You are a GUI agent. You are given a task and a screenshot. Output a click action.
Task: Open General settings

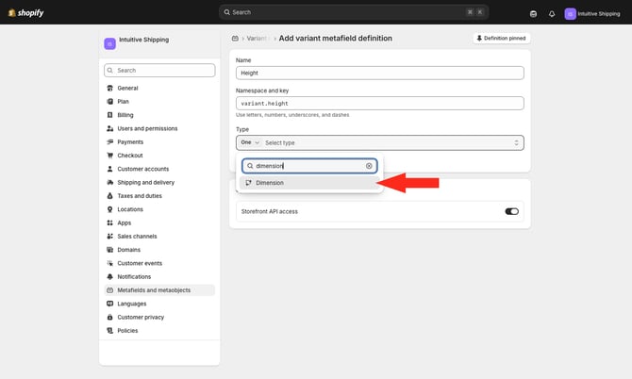coord(127,88)
